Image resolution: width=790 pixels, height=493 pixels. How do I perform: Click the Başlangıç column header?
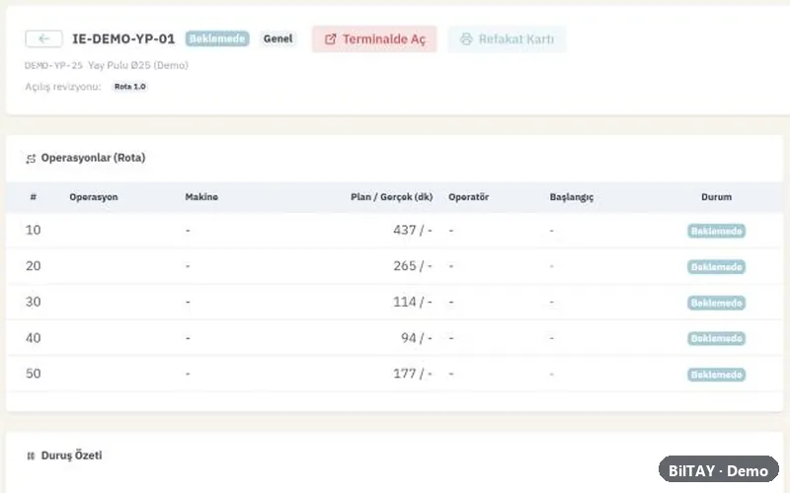coord(572,197)
